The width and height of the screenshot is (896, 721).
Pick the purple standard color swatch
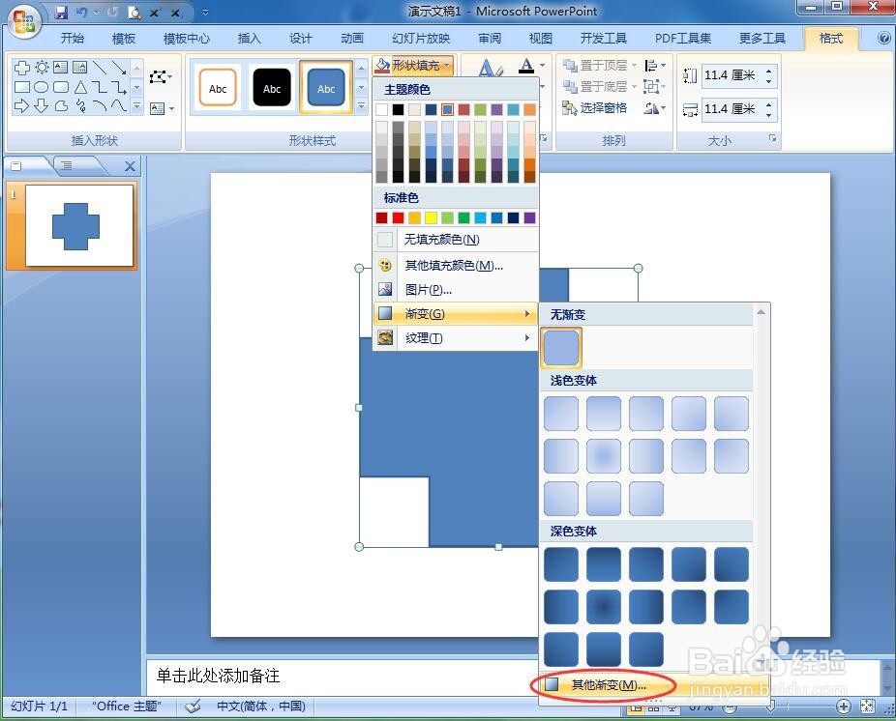click(x=529, y=217)
